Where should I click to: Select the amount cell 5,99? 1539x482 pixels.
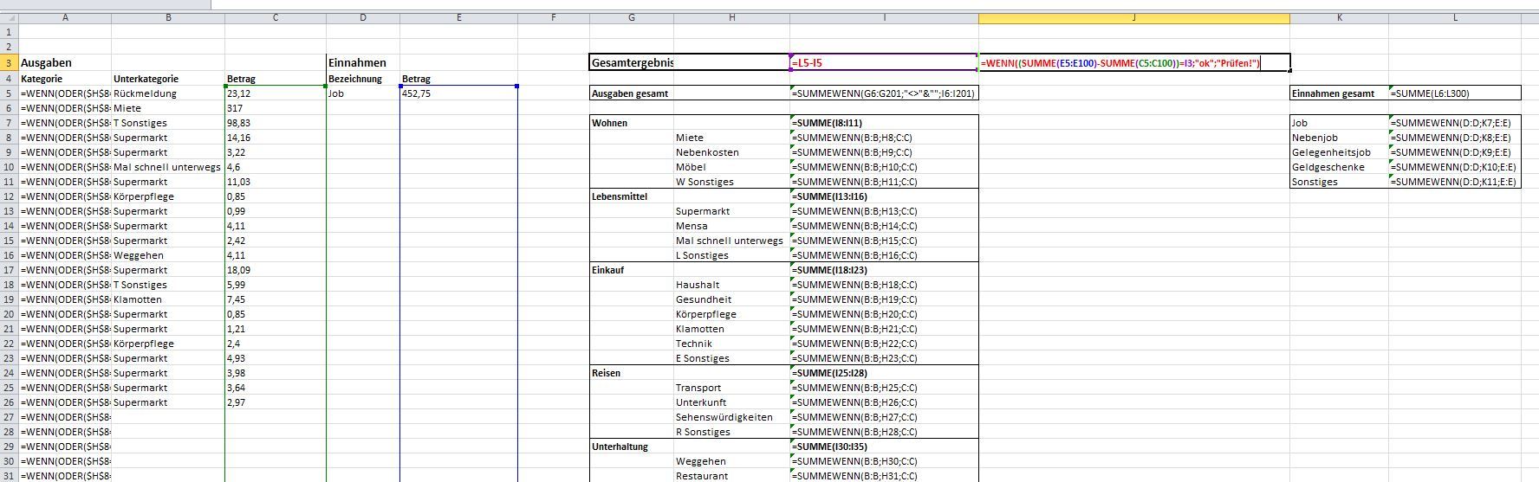[276, 285]
